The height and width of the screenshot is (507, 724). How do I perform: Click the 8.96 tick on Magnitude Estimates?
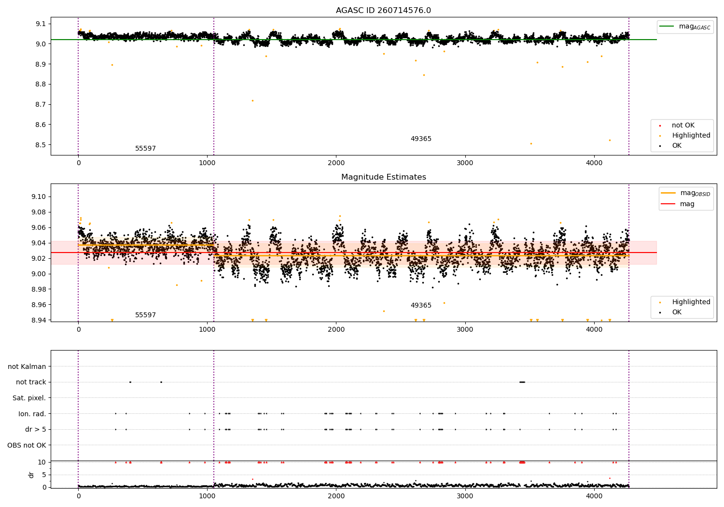[x=39, y=305]
